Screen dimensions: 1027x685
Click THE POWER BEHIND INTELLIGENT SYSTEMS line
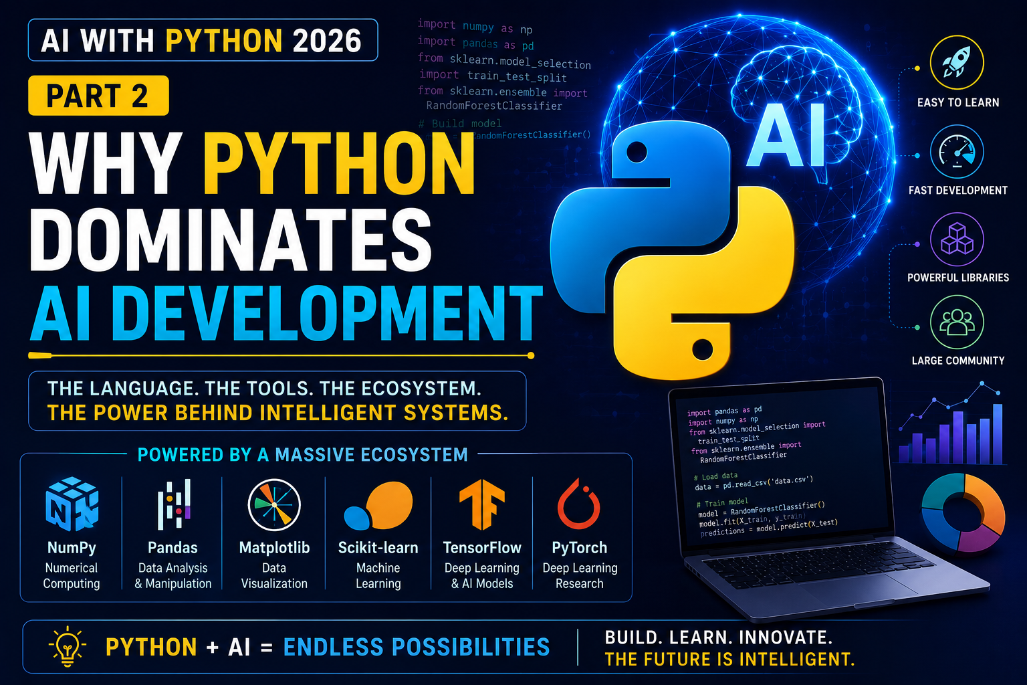point(277,413)
